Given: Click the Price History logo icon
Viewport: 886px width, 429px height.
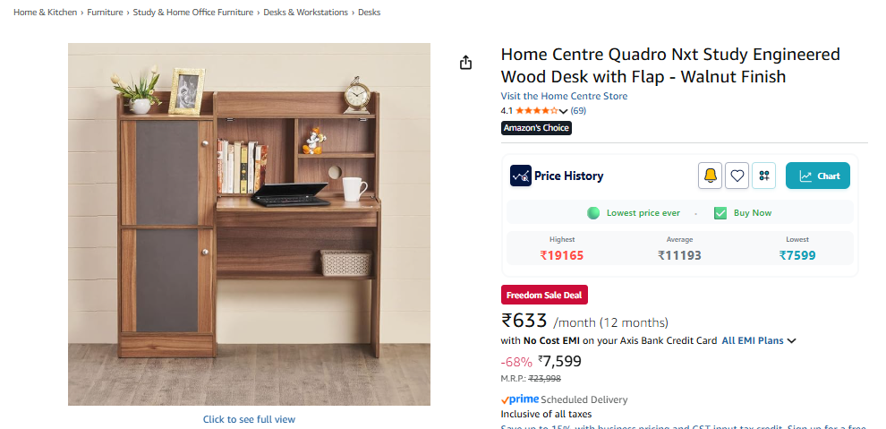Looking at the screenshot, I should 520,176.
